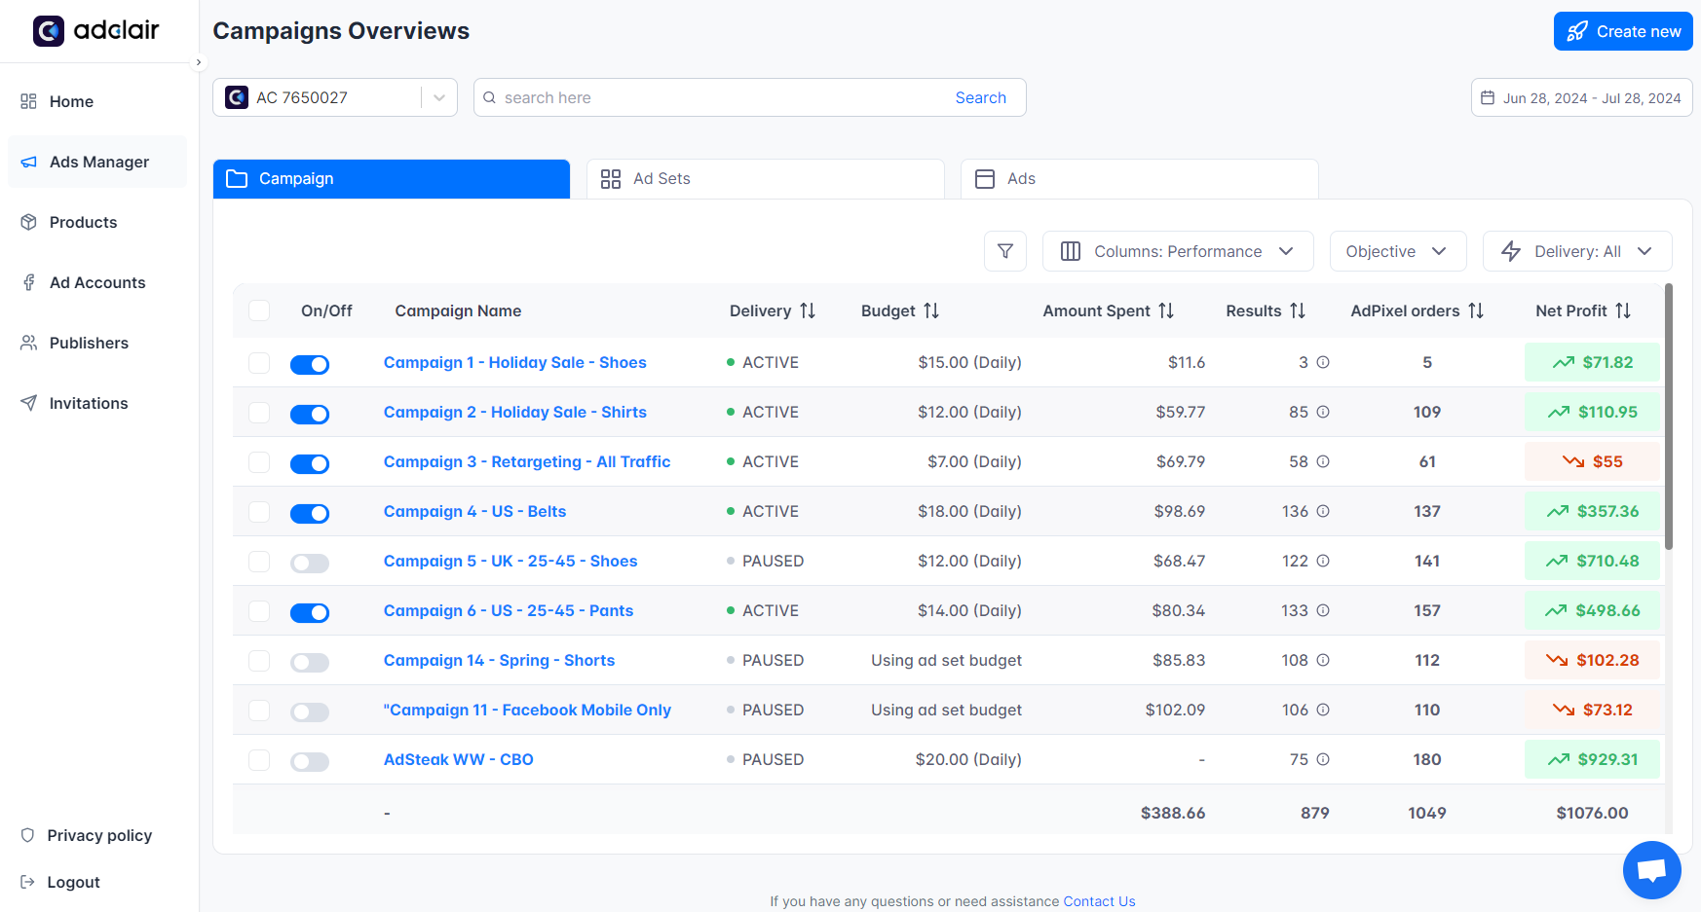Image resolution: width=1701 pixels, height=912 pixels.
Task: Click the Create new button
Action: pos(1623,31)
